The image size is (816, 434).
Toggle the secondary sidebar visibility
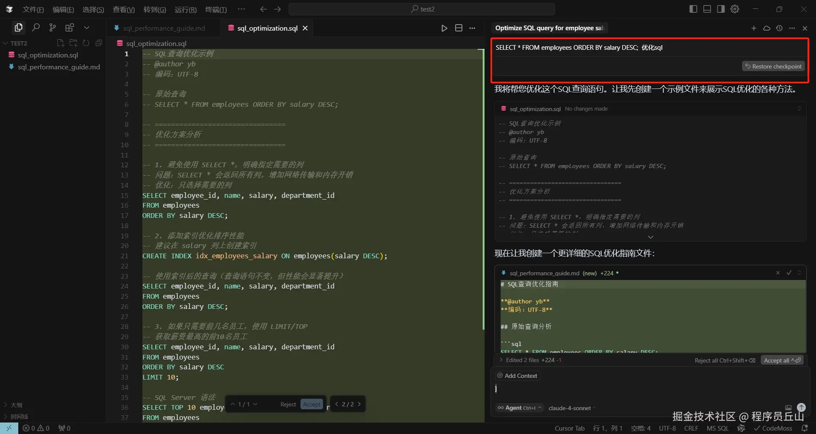(x=721, y=9)
